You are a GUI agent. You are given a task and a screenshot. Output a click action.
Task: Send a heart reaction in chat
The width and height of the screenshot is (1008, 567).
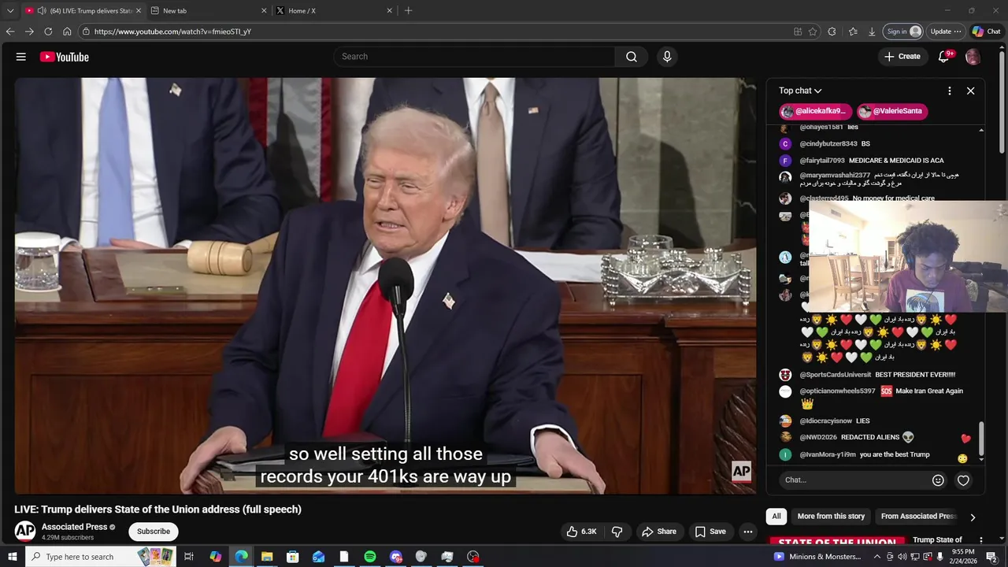click(x=963, y=480)
